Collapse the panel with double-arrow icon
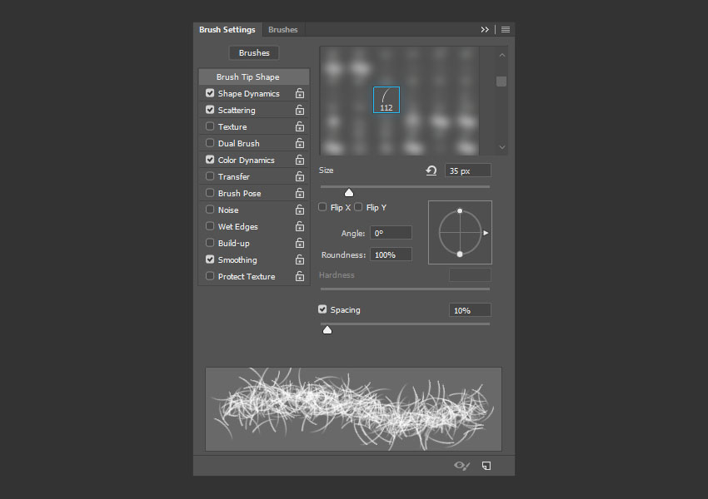Image resolution: width=708 pixels, height=499 pixels. click(485, 30)
